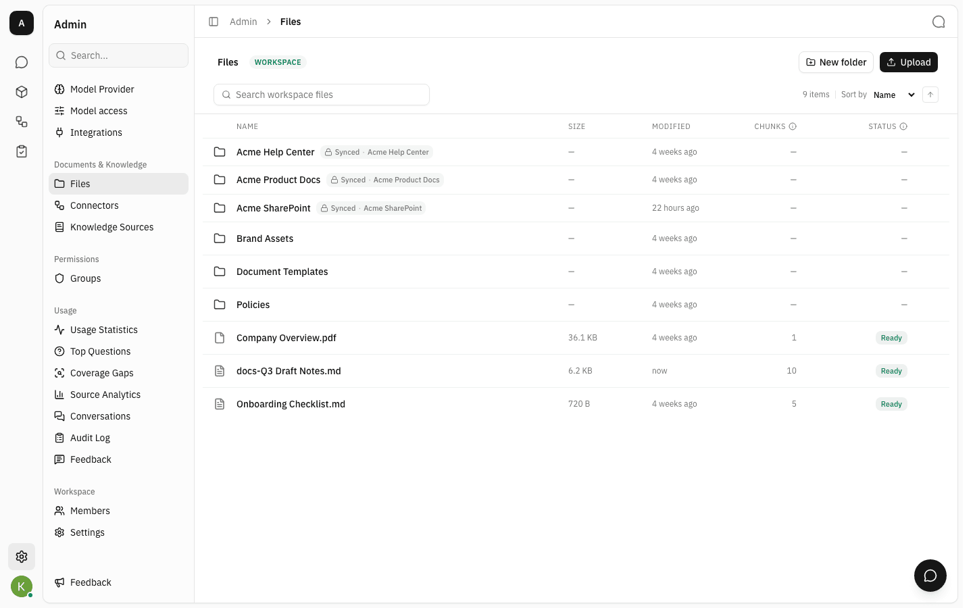
Task: Click the Upload button
Action: pos(909,62)
